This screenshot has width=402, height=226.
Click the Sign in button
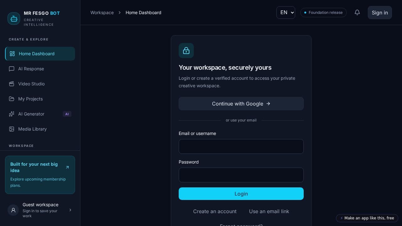point(380,13)
